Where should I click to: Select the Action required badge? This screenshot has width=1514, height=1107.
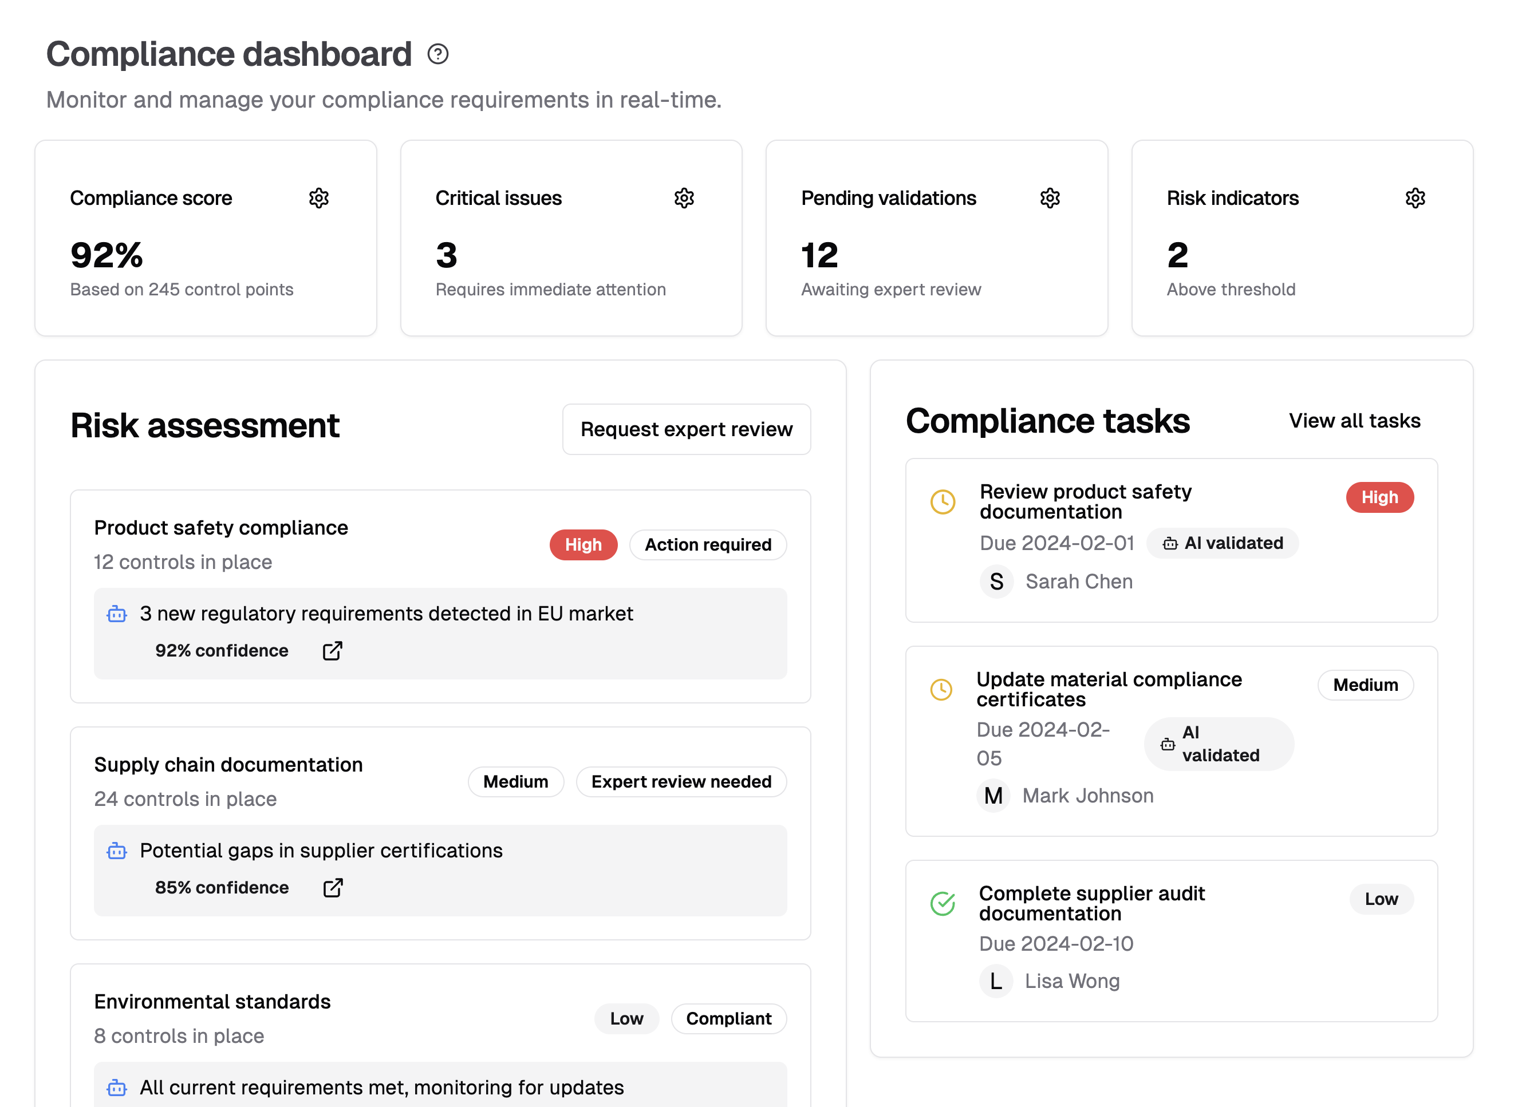tap(708, 545)
